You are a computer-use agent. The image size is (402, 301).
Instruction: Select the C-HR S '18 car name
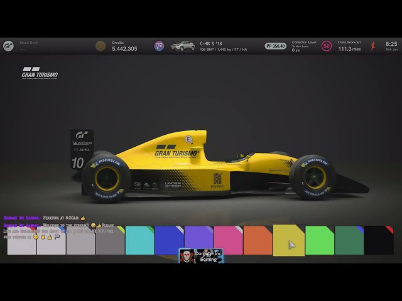211,43
